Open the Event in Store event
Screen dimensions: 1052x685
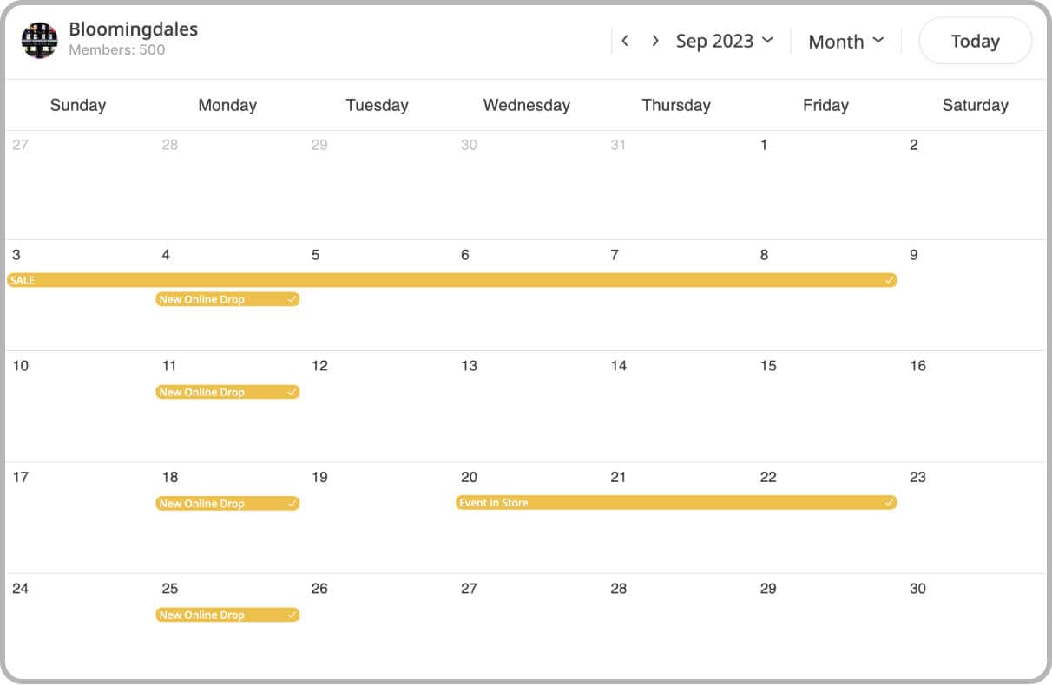(x=651, y=503)
